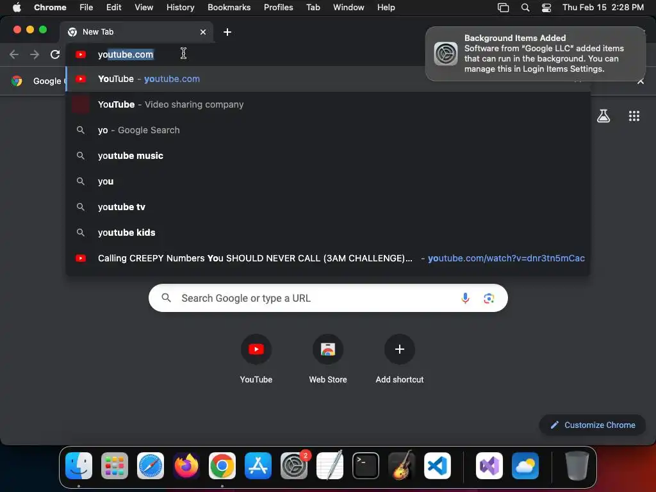Open Finder from the Dock

tap(79, 466)
